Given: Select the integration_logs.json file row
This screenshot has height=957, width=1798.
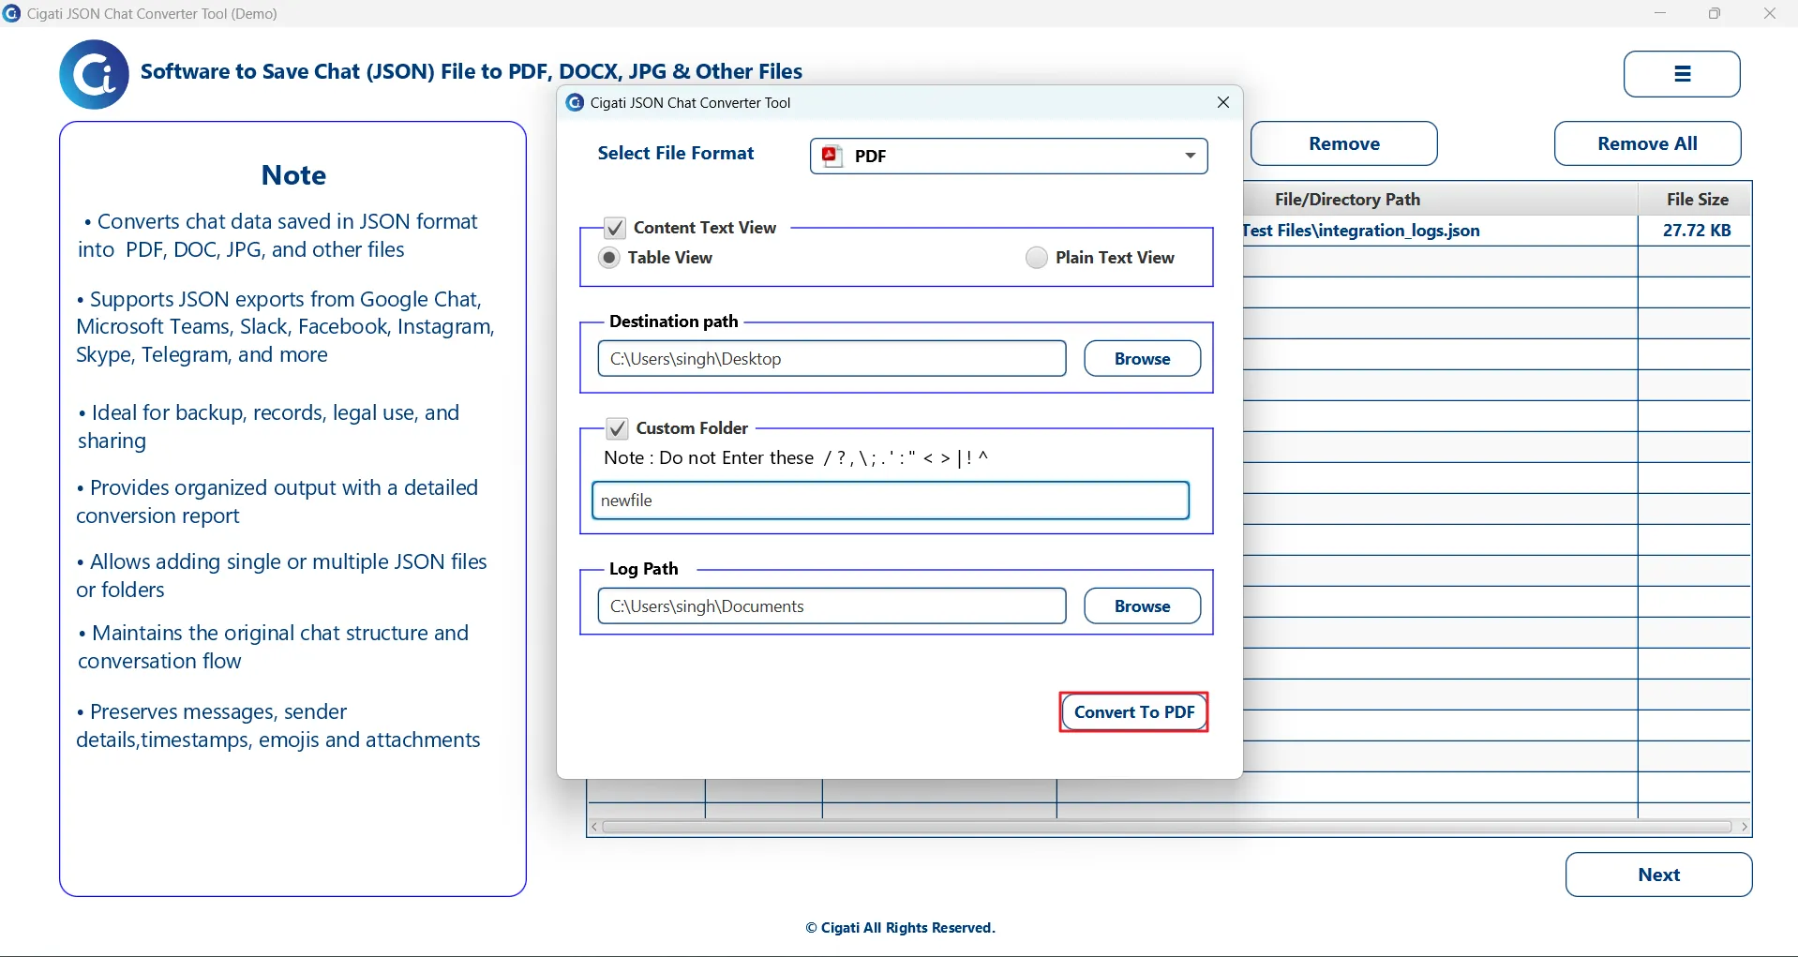Looking at the screenshot, I should pyautogui.click(x=1497, y=231).
